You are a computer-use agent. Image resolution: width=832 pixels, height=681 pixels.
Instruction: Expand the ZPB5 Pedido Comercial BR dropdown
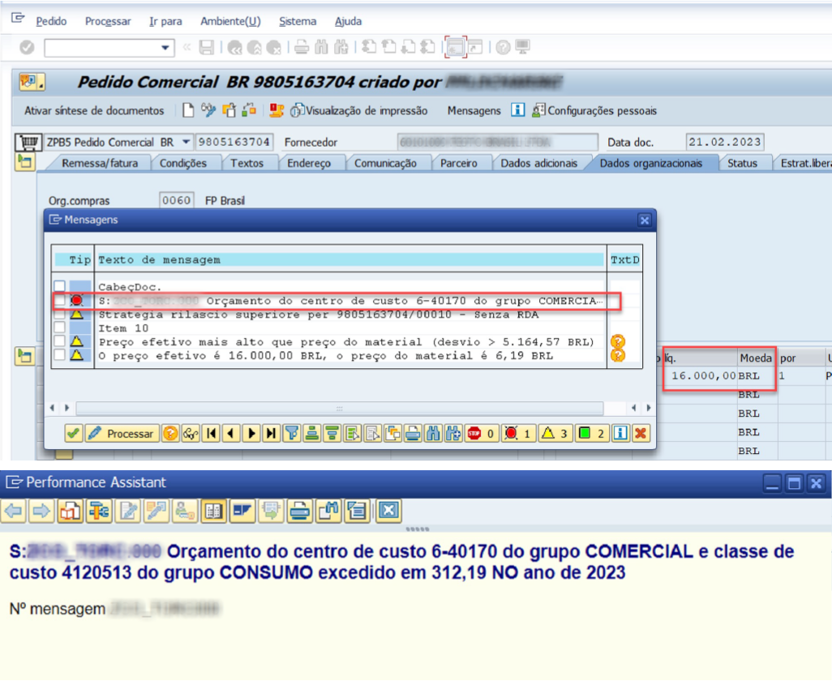click(x=187, y=142)
